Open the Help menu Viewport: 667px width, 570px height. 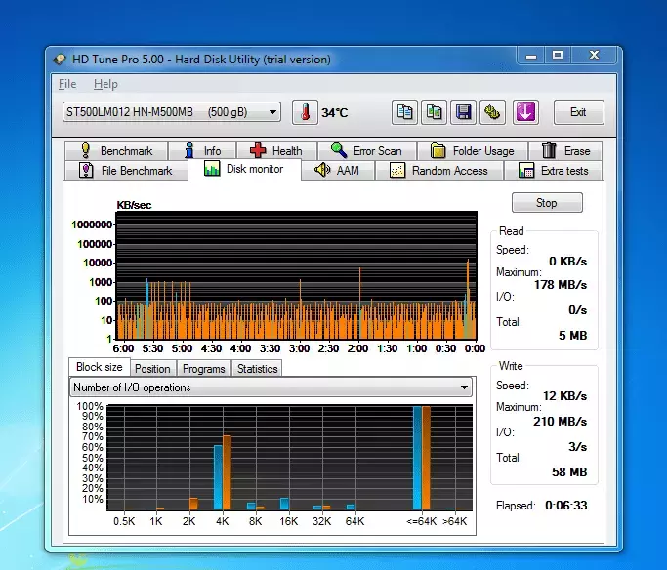point(105,84)
